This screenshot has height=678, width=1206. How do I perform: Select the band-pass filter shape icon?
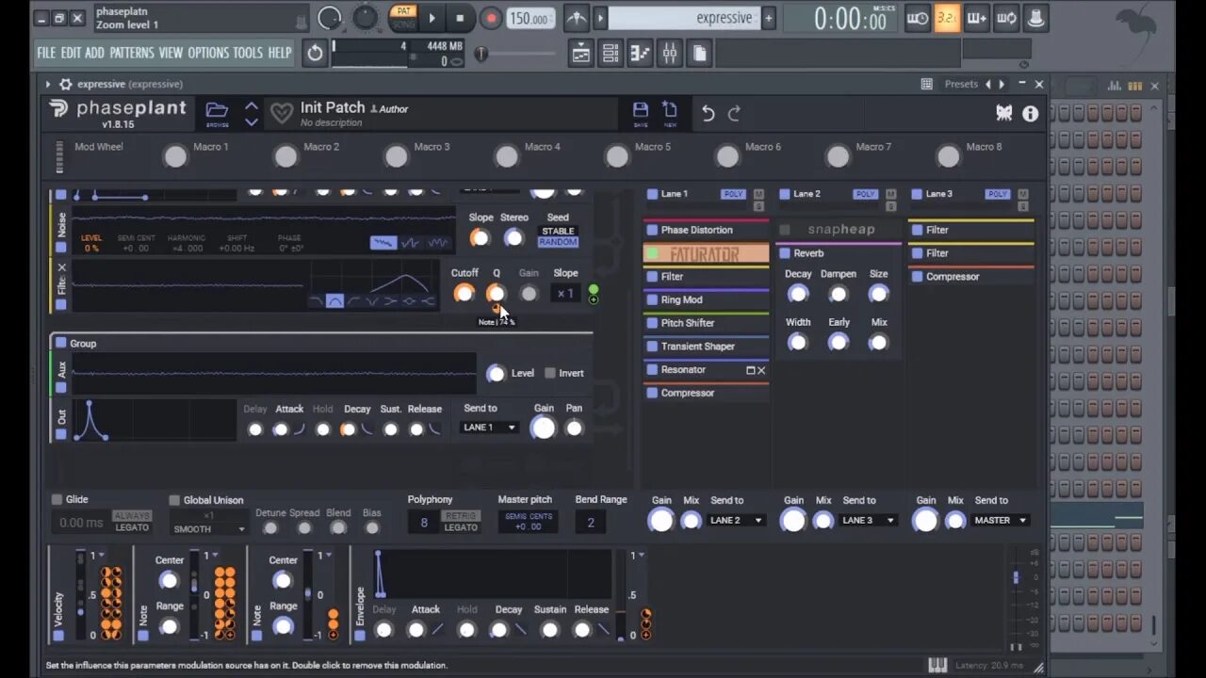334,301
